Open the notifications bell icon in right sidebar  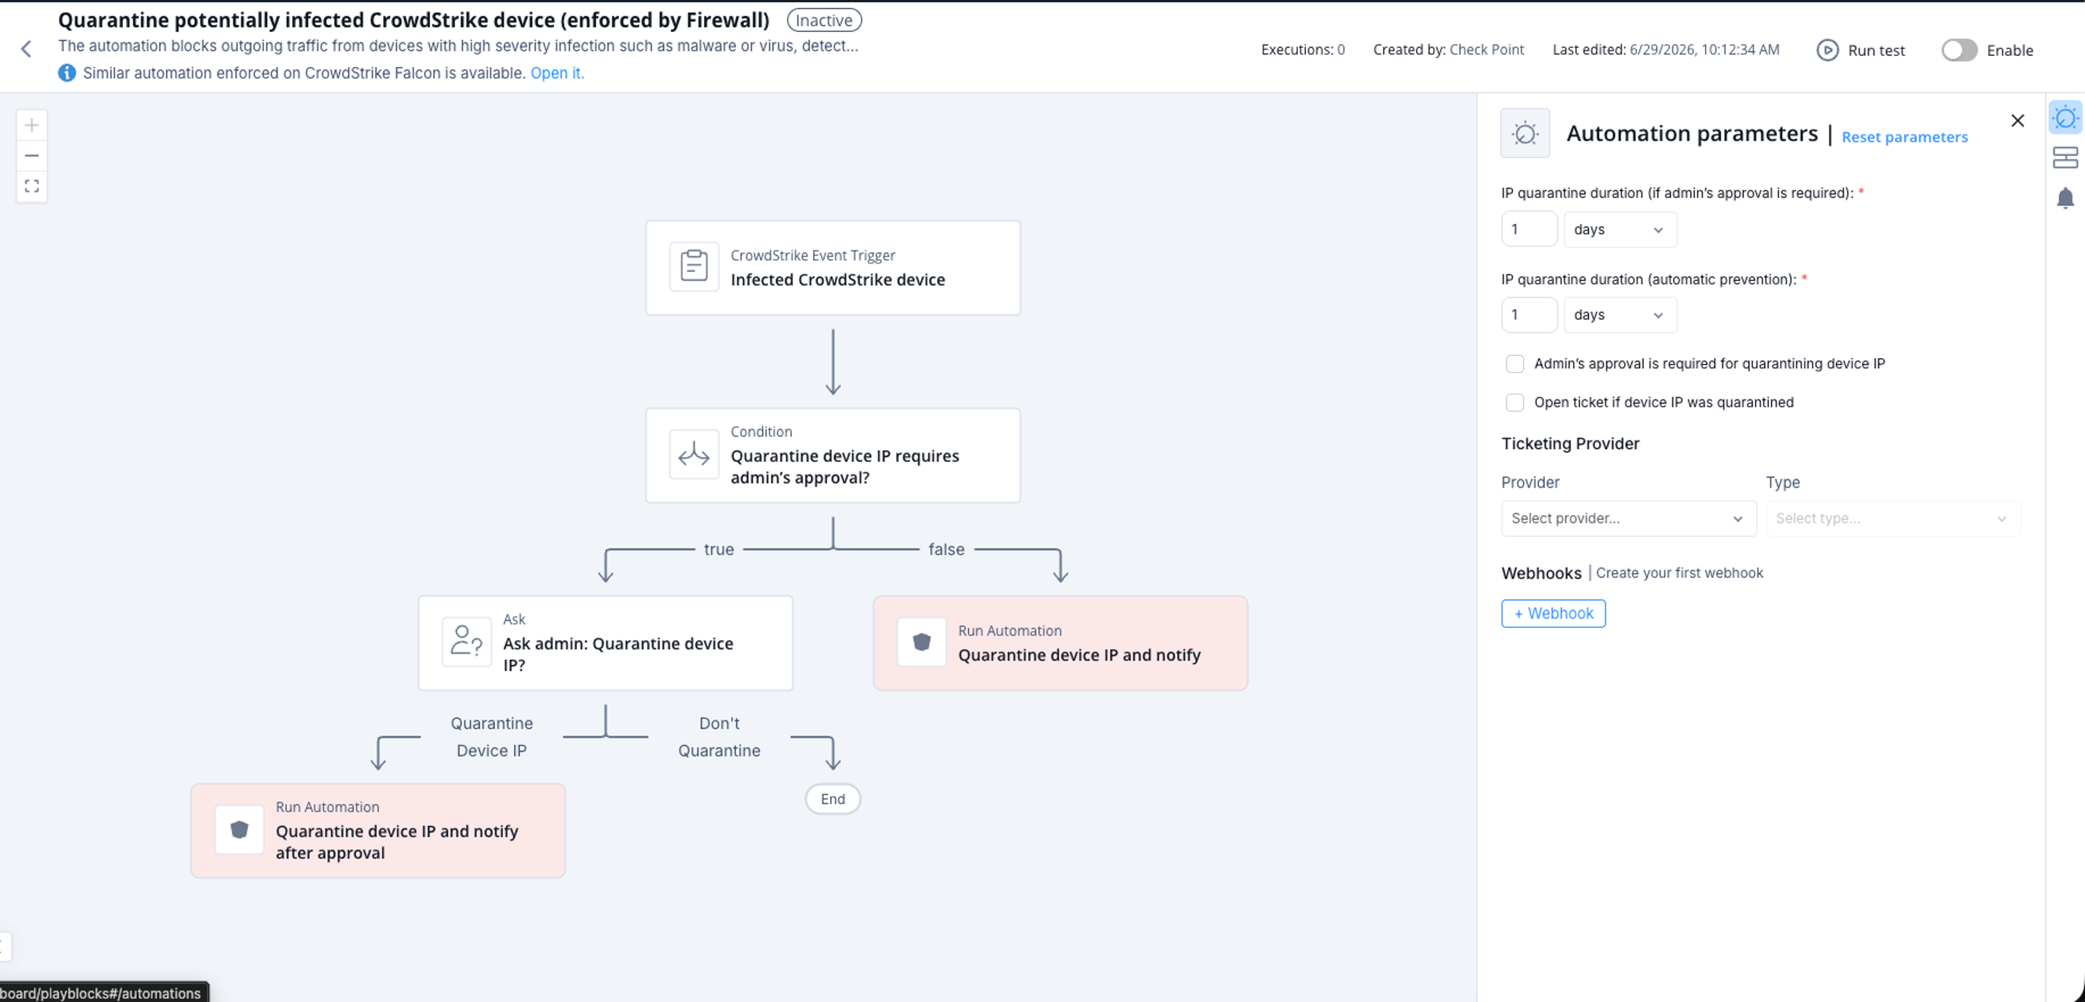[2065, 198]
